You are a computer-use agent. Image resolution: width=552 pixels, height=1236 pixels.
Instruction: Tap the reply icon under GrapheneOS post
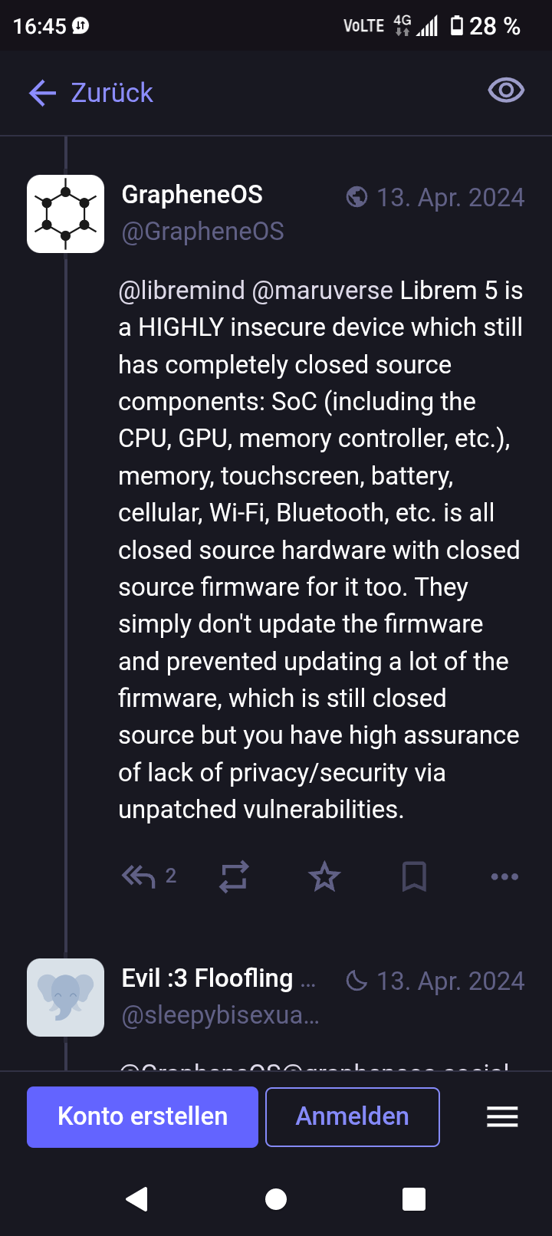click(139, 876)
